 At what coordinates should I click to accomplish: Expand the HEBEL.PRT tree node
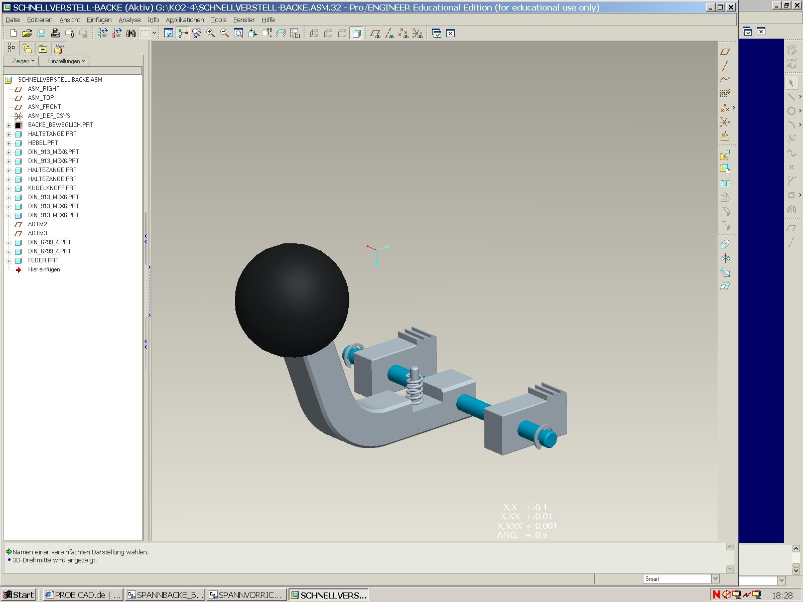coord(9,143)
